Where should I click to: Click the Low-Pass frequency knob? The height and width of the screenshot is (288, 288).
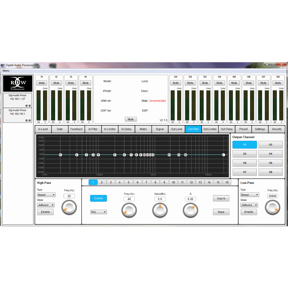click(x=273, y=208)
